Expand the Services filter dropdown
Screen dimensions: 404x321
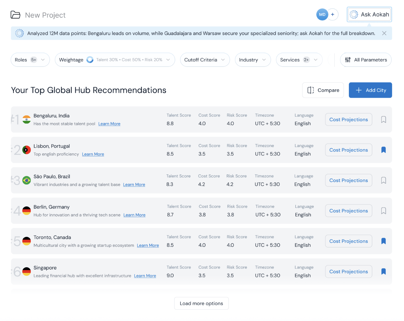click(x=299, y=60)
